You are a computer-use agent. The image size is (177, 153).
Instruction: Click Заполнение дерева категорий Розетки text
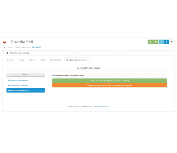(x=68, y=75)
